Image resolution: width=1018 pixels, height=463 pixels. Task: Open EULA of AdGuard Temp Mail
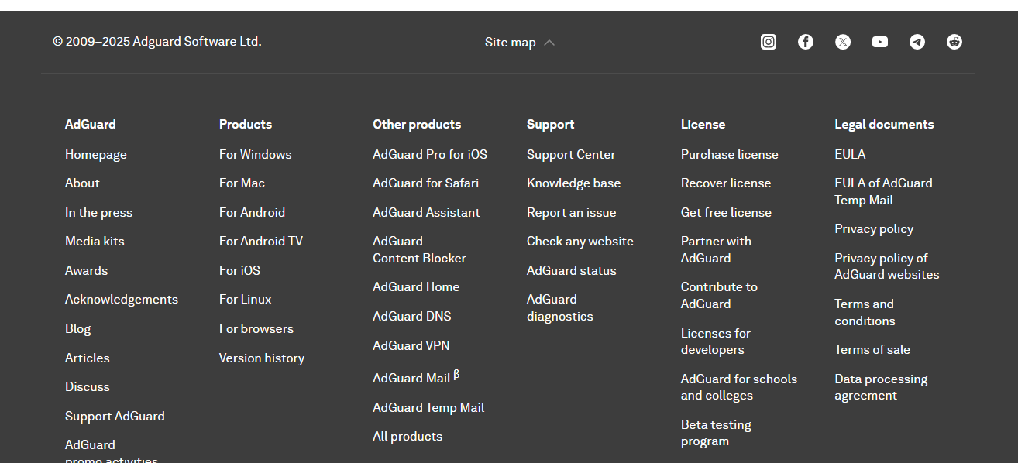coord(883,192)
